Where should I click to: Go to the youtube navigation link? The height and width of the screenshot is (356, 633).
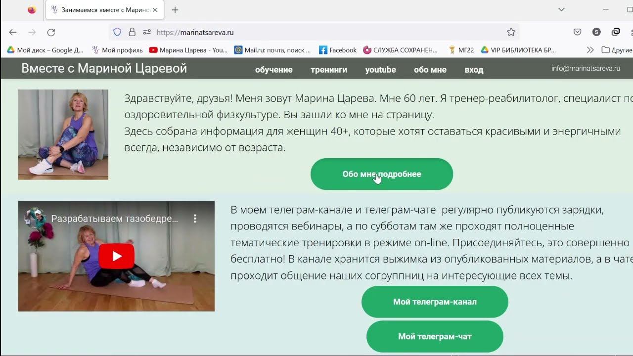(x=380, y=70)
